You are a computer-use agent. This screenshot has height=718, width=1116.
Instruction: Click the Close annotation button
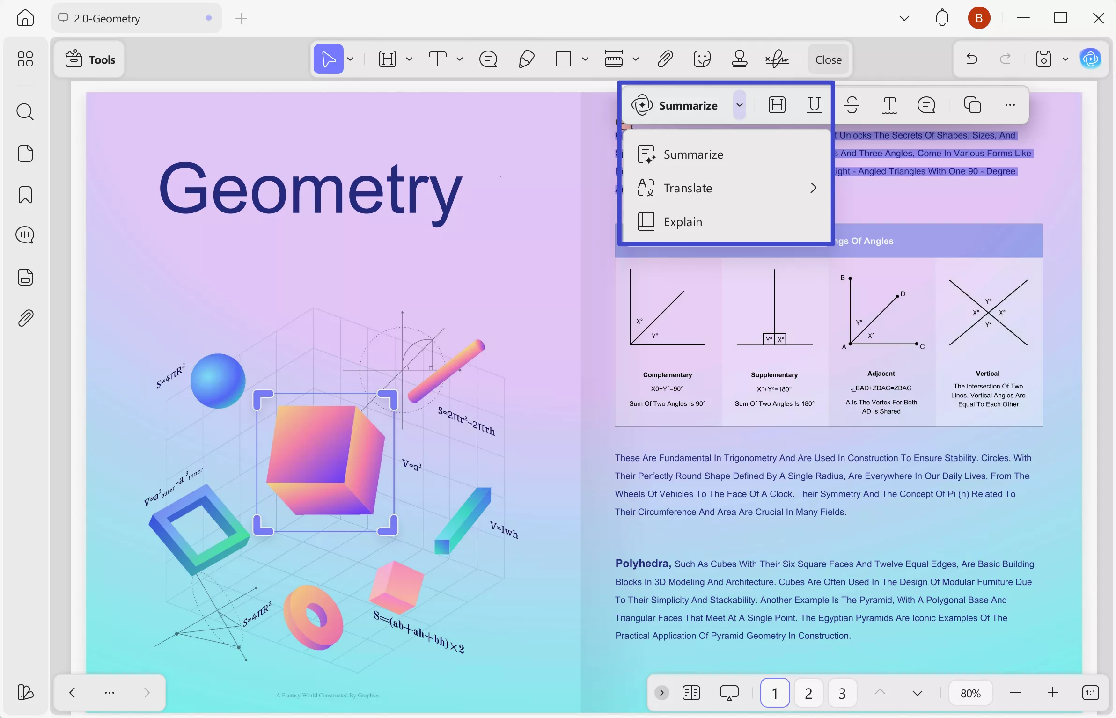point(828,59)
